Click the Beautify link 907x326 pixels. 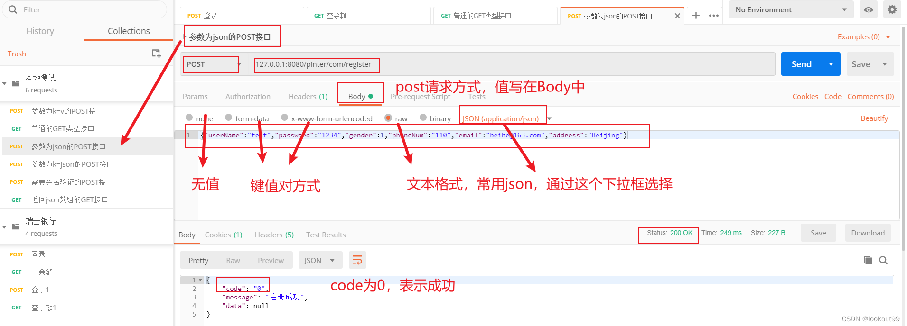coord(874,118)
